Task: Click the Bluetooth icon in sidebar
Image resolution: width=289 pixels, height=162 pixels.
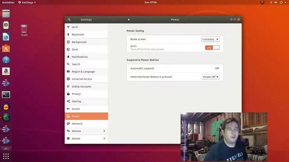Action: pyautogui.click(x=68, y=35)
